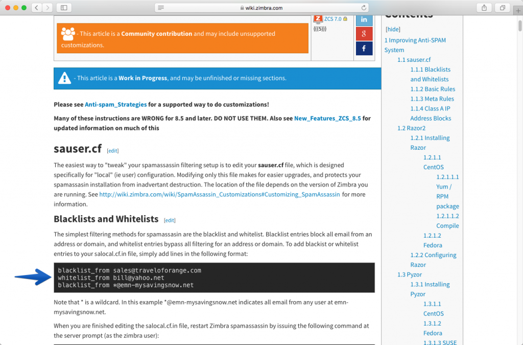
Task: Click the "Community contribution" notice text
Action: pos(157,34)
